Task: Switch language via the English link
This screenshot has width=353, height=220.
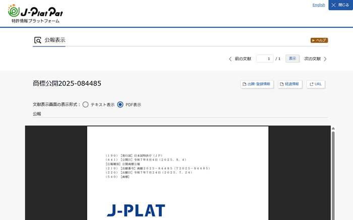Action: (319, 5)
